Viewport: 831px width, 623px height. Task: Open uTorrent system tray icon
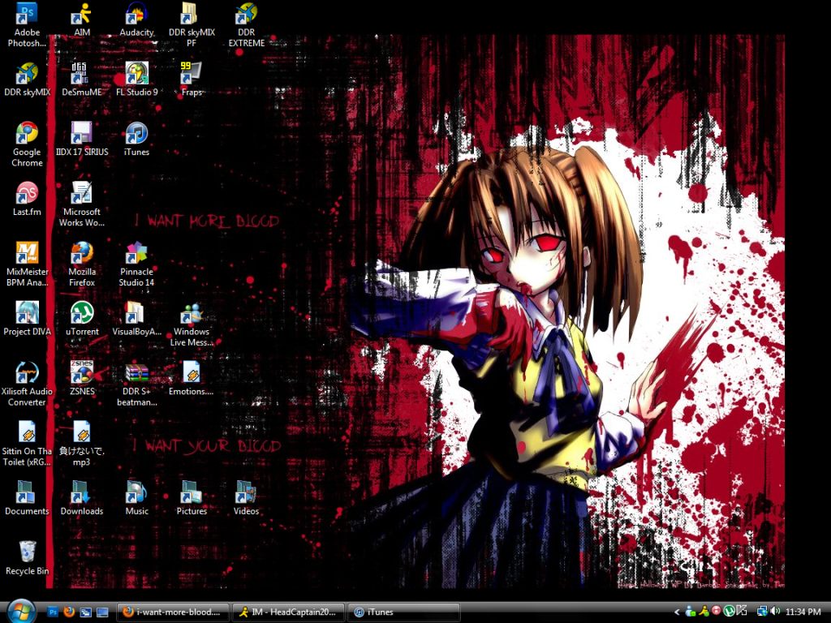pos(730,612)
